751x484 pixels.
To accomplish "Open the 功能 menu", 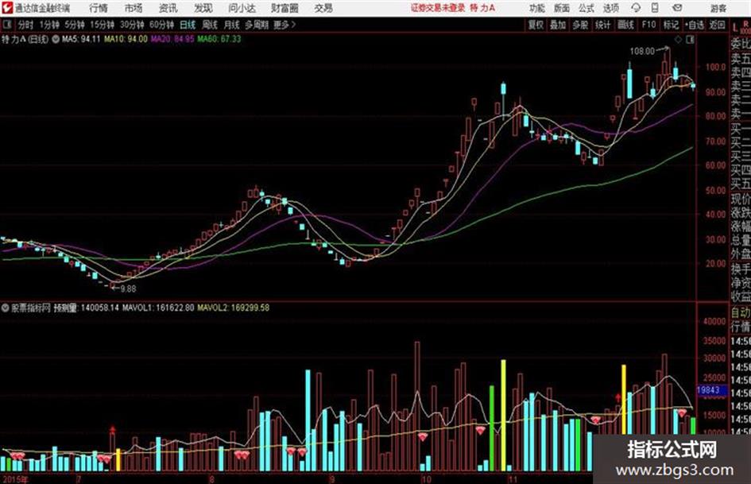I will [x=537, y=8].
